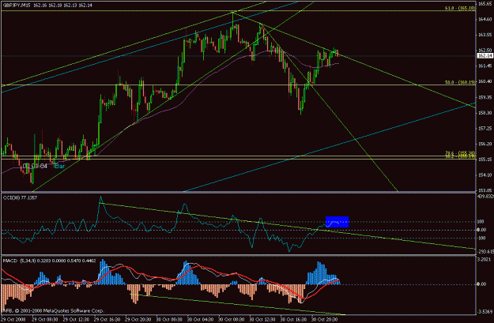Click price axis value 154.10
This screenshot has width=494, height=323.
(485, 175)
